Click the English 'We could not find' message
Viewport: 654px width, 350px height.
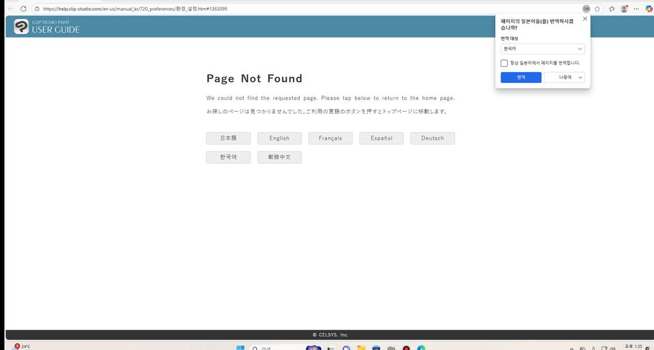pos(330,98)
